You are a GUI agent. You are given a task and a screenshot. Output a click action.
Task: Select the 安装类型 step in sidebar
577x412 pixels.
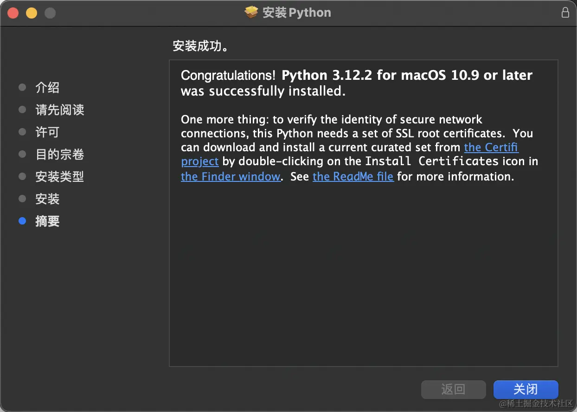click(59, 177)
